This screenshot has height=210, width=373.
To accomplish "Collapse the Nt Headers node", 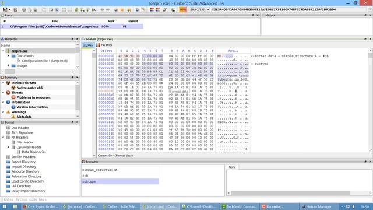I will (x=3, y=138).
